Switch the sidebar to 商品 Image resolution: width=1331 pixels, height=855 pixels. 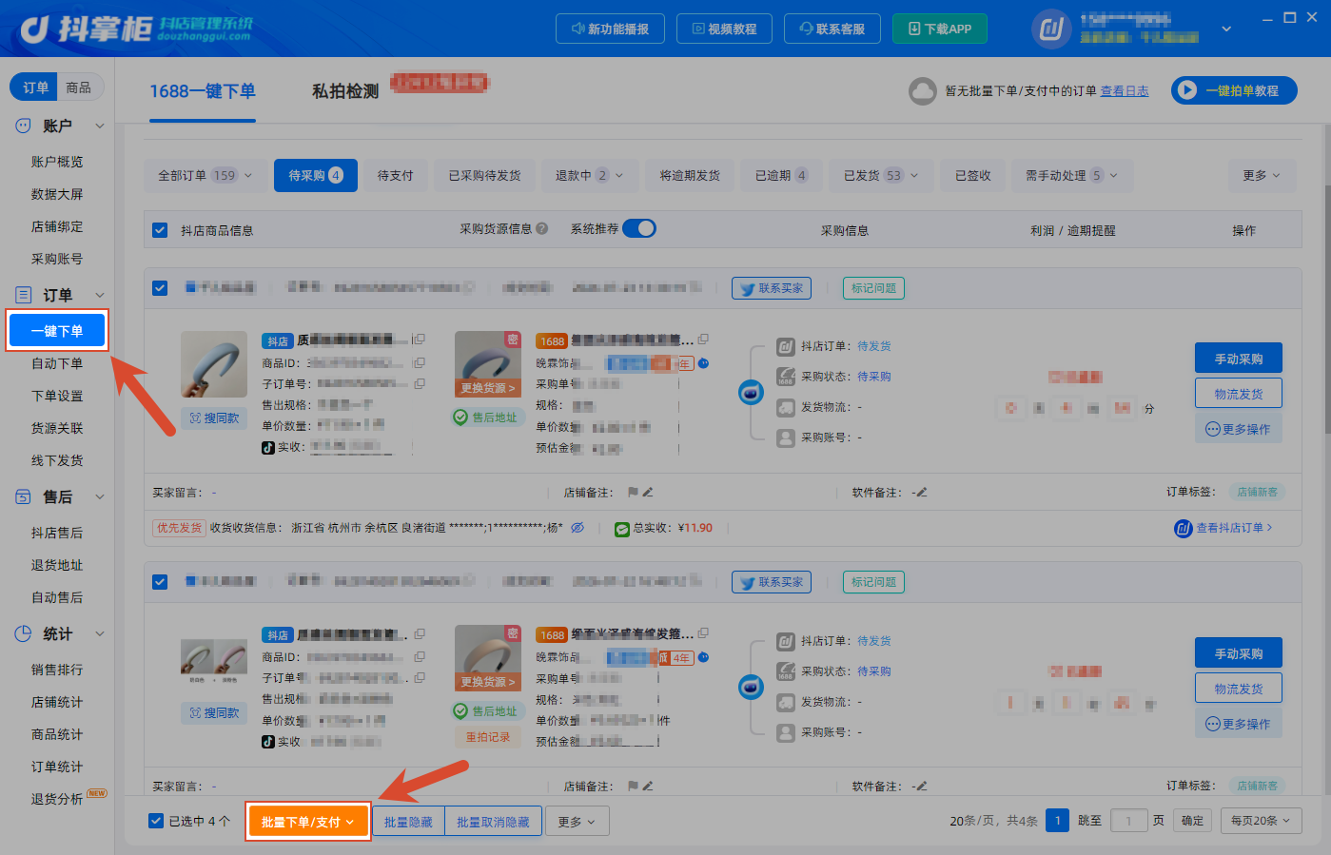[x=79, y=87]
